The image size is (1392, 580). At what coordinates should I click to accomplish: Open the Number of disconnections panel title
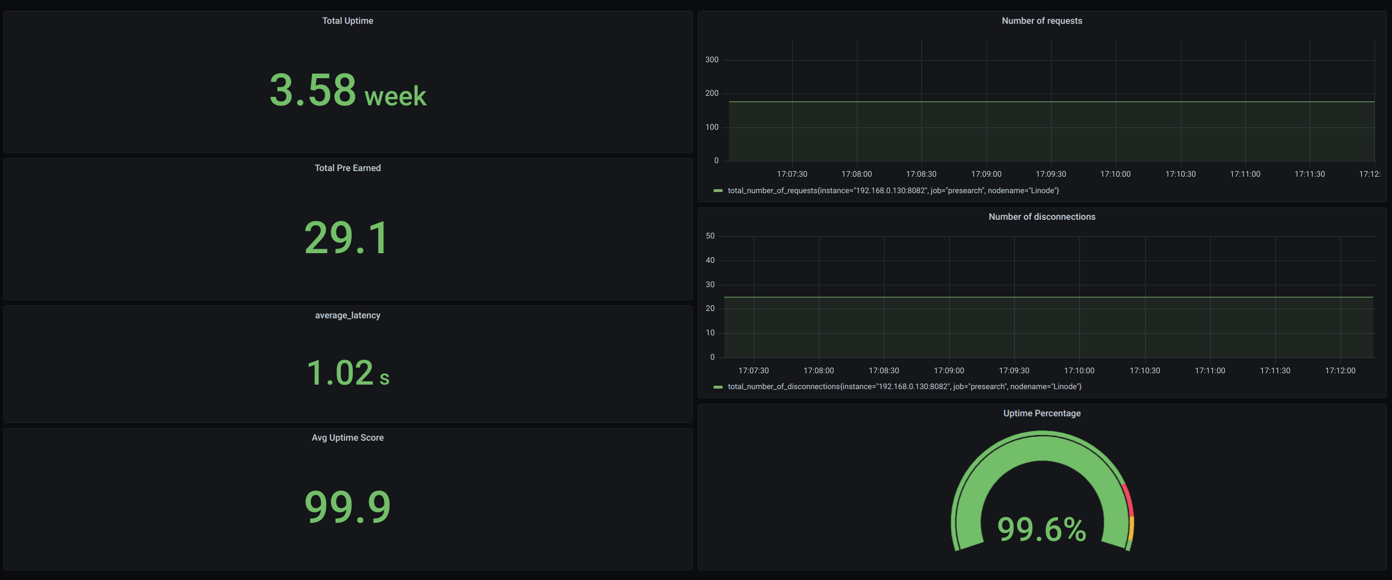(x=1042, y=217)
